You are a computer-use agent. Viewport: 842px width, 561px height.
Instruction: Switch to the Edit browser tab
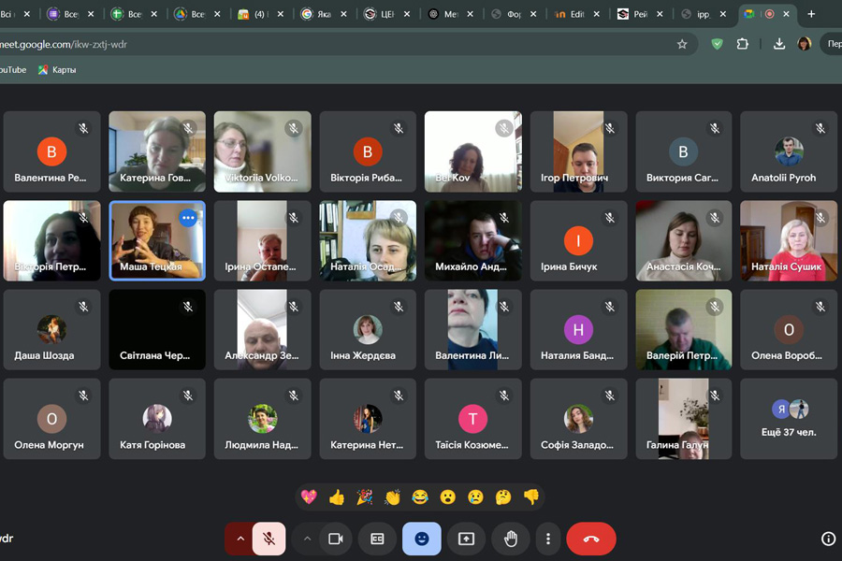coord(577,15)
